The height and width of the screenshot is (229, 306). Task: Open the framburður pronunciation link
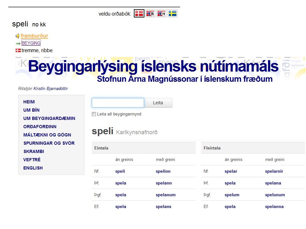(x=34, y=36)
